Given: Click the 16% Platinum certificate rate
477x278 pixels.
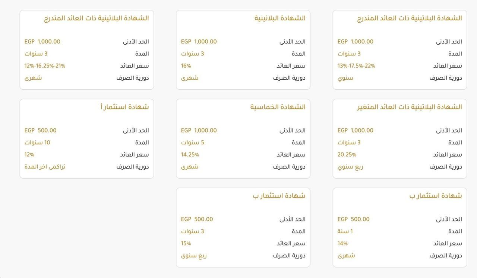Looking at the screenshot, I should [186, 66].
